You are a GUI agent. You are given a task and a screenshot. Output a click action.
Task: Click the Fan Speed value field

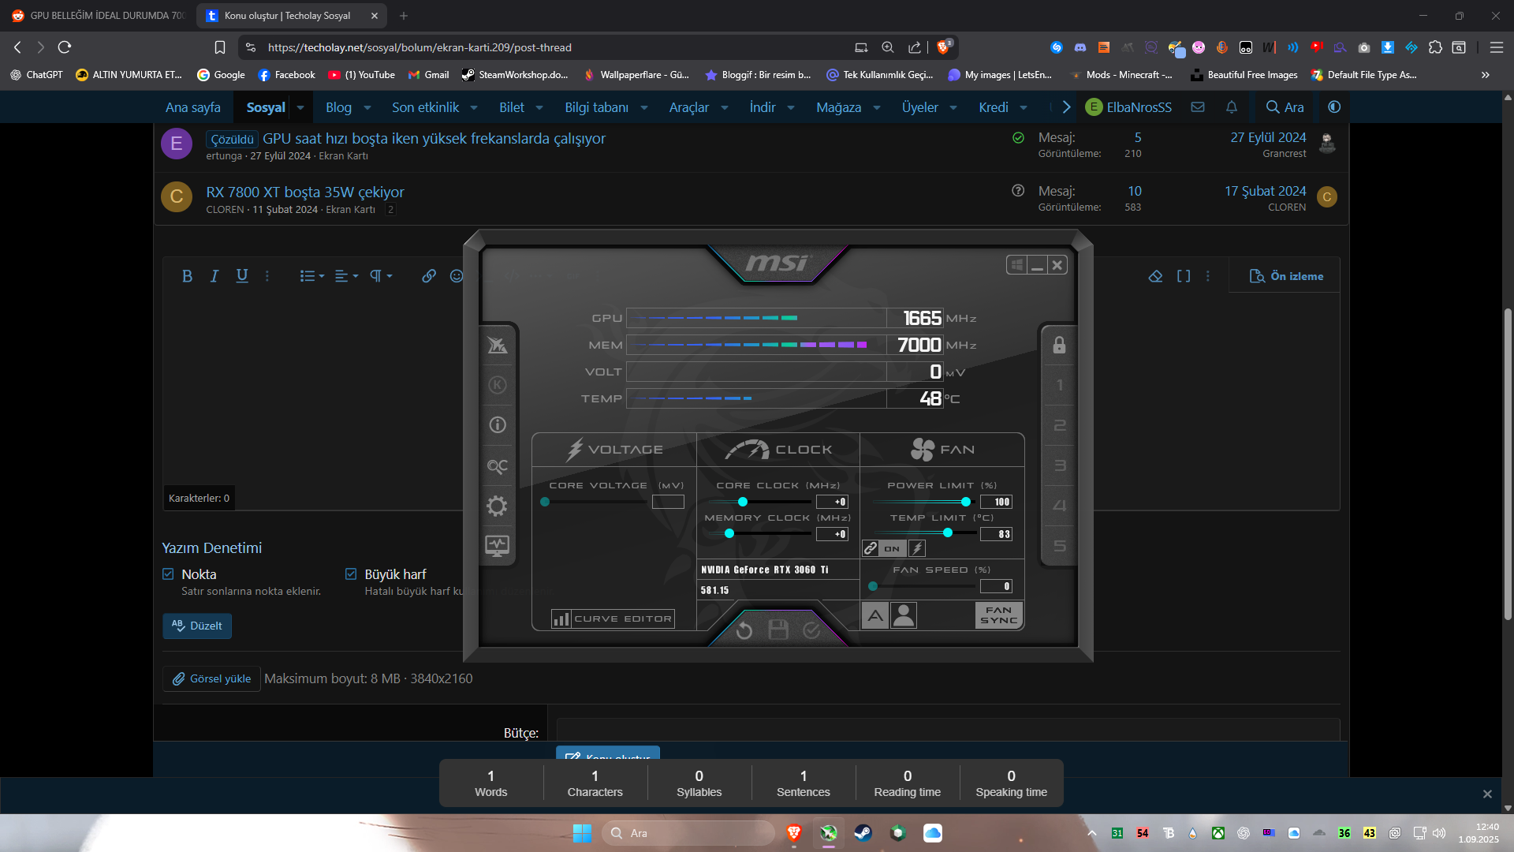[x=996, y=586]
